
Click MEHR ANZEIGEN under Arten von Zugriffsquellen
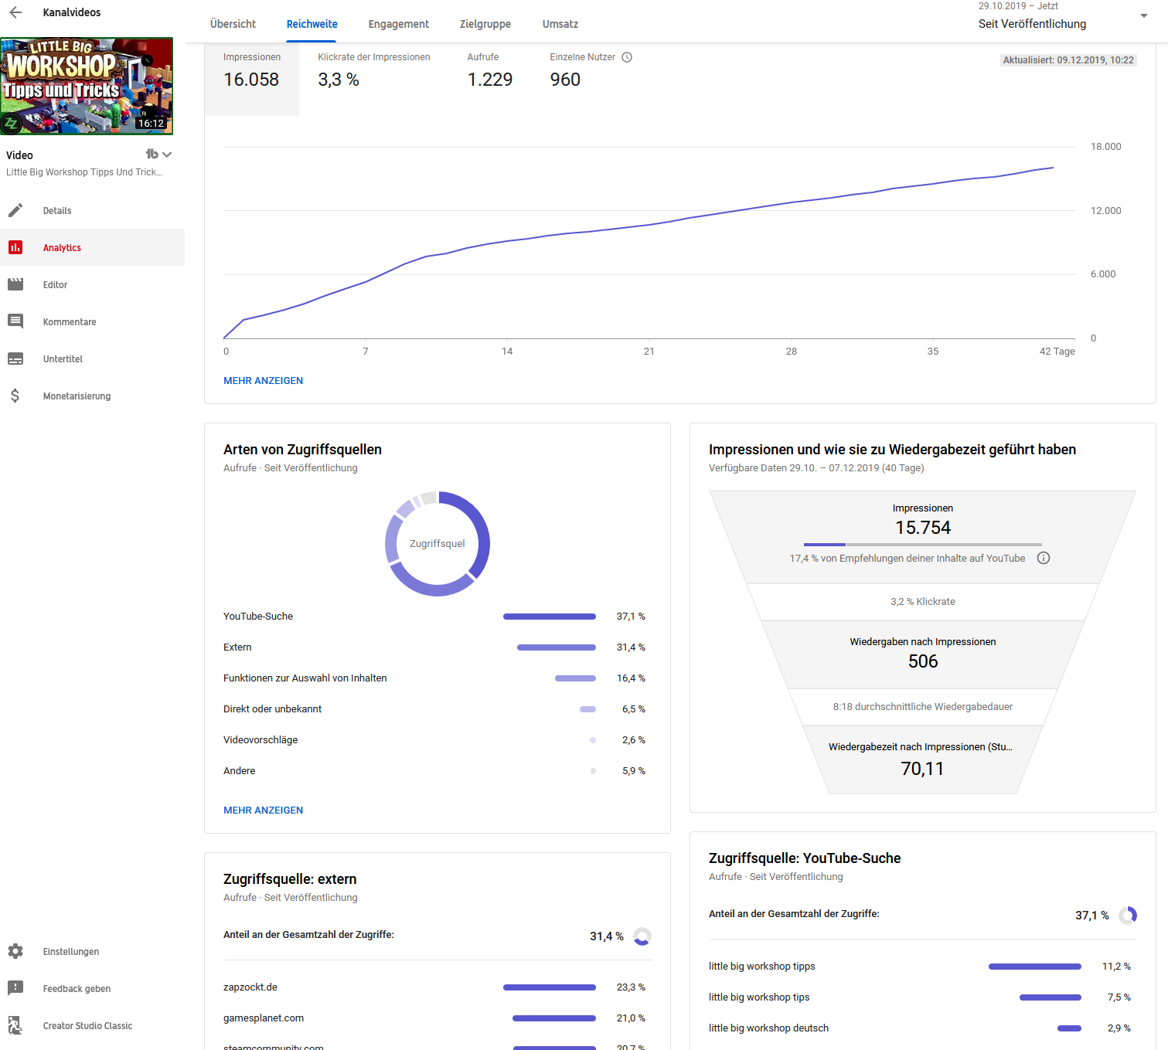[x=263, y=810]
